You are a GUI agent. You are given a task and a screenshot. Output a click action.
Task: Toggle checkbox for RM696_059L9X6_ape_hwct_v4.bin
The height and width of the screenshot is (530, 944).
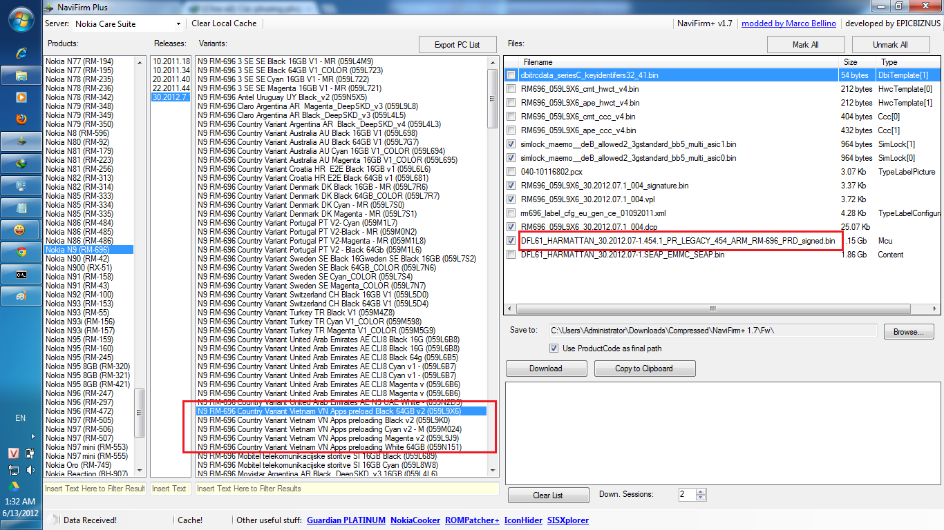pos(511,102)
